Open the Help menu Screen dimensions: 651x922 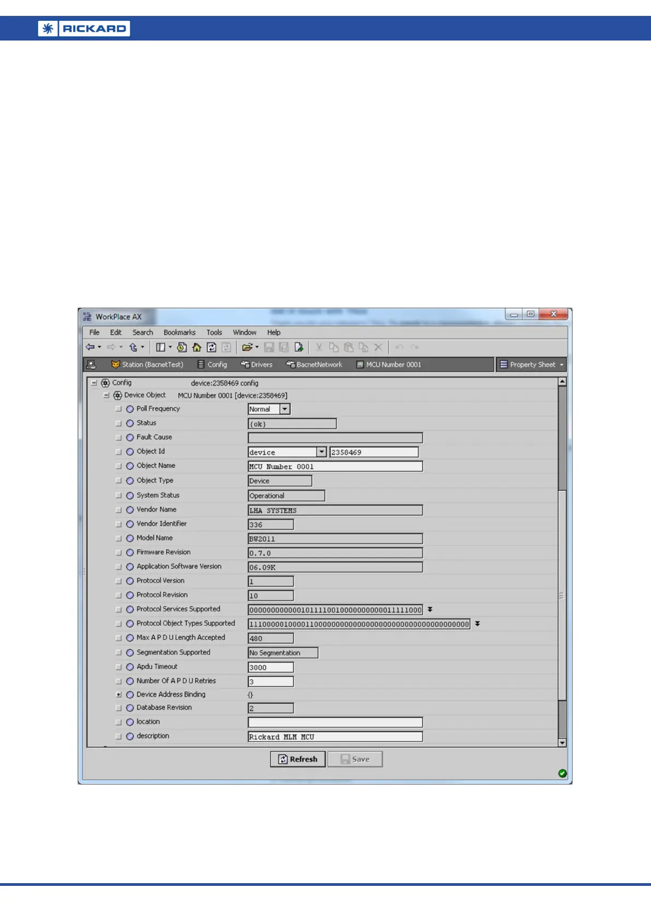click(274, 332)
